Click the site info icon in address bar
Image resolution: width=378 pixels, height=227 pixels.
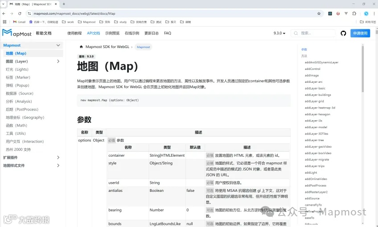point(29,14)
